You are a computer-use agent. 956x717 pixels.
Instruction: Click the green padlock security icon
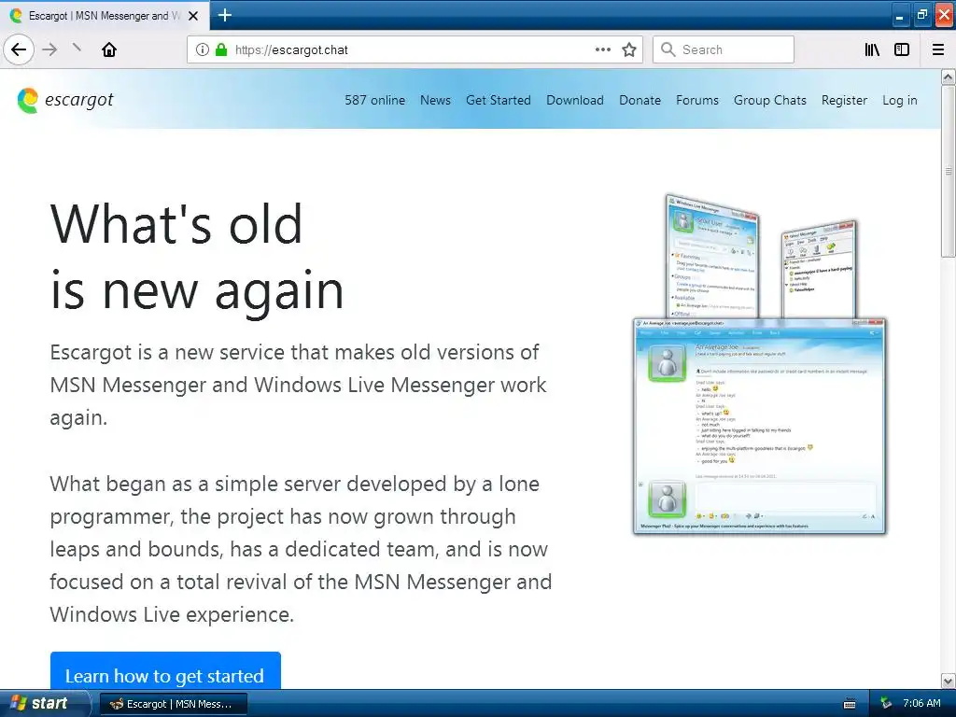point(221,49)
